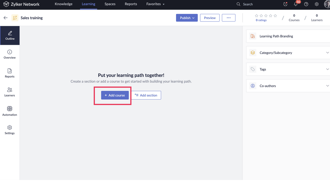
Task: Open Learners people icon in sidebar
Action: point(10,90)
